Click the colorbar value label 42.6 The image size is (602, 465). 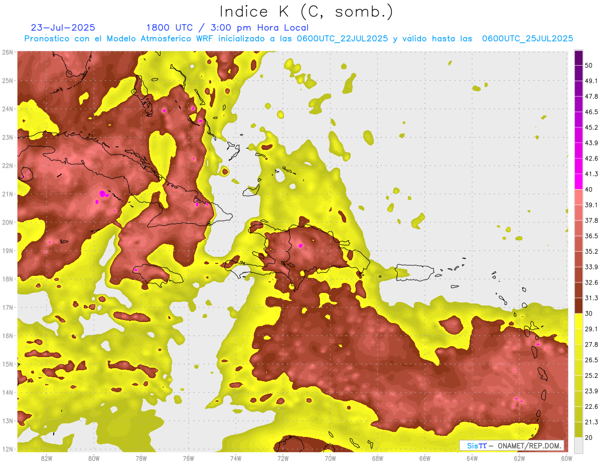[x=591, y=159]
